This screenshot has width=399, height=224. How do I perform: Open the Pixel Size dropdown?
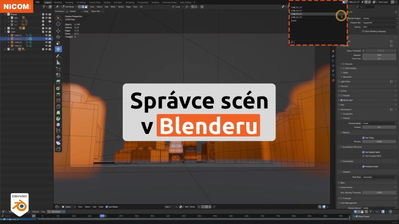point(380,177)
